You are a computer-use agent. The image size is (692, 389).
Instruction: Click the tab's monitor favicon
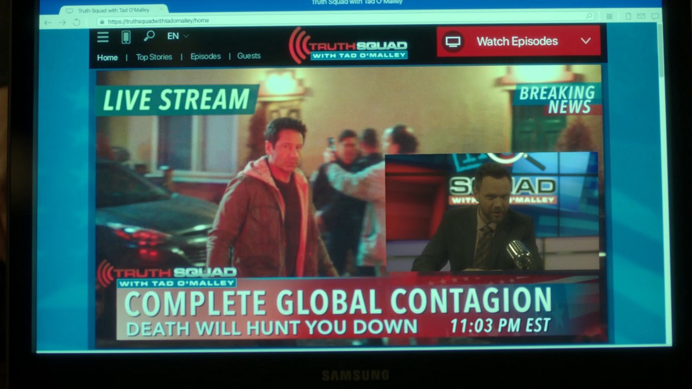coord(69,10)
